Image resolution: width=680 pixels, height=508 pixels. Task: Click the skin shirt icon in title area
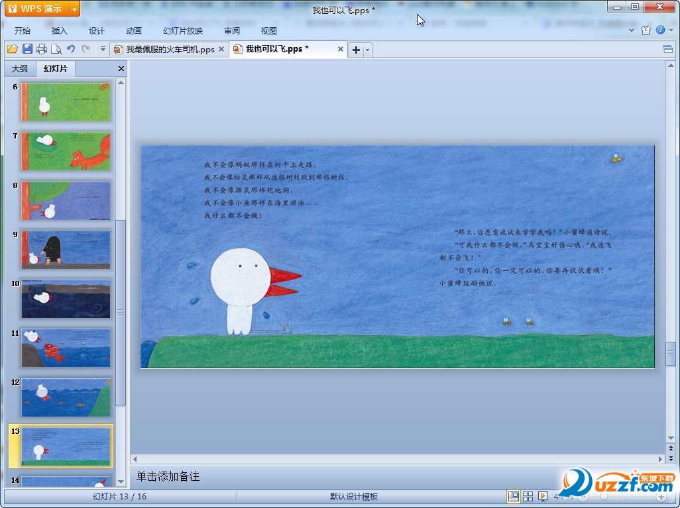coord(646,30)
